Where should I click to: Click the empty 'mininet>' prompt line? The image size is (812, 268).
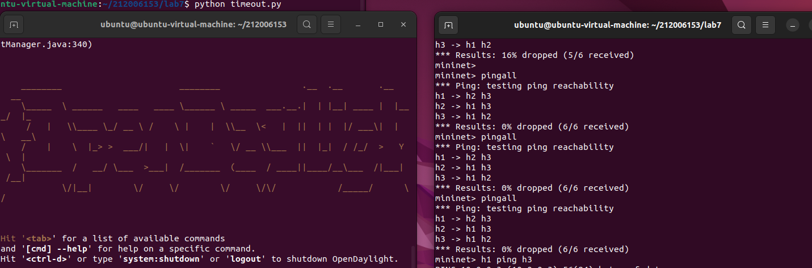[x=456, y=65]
